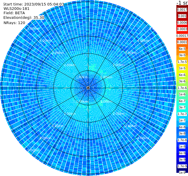Click the 0.0017 color bar value
This screenshot has height=176, width=188.
(182, 10)
